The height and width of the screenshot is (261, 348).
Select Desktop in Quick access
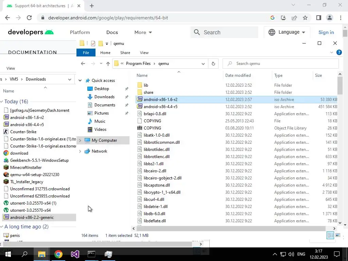click(x=102, y=89)
